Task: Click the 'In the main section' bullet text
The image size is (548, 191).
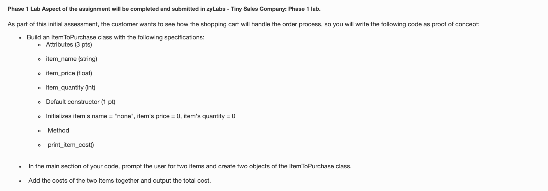Action: pos(190,166)
